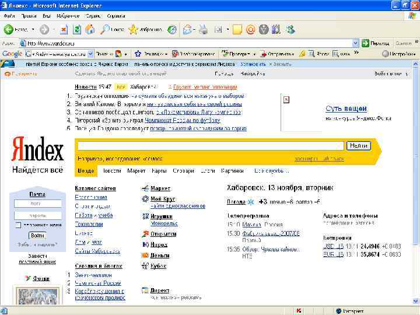Open Открытки service icon
Image resolution: width=420 pixels, height=315 pixels.
tap(145, 234)
